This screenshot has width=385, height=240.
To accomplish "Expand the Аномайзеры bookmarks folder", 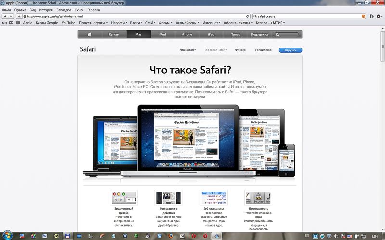I will pos(187,23).
